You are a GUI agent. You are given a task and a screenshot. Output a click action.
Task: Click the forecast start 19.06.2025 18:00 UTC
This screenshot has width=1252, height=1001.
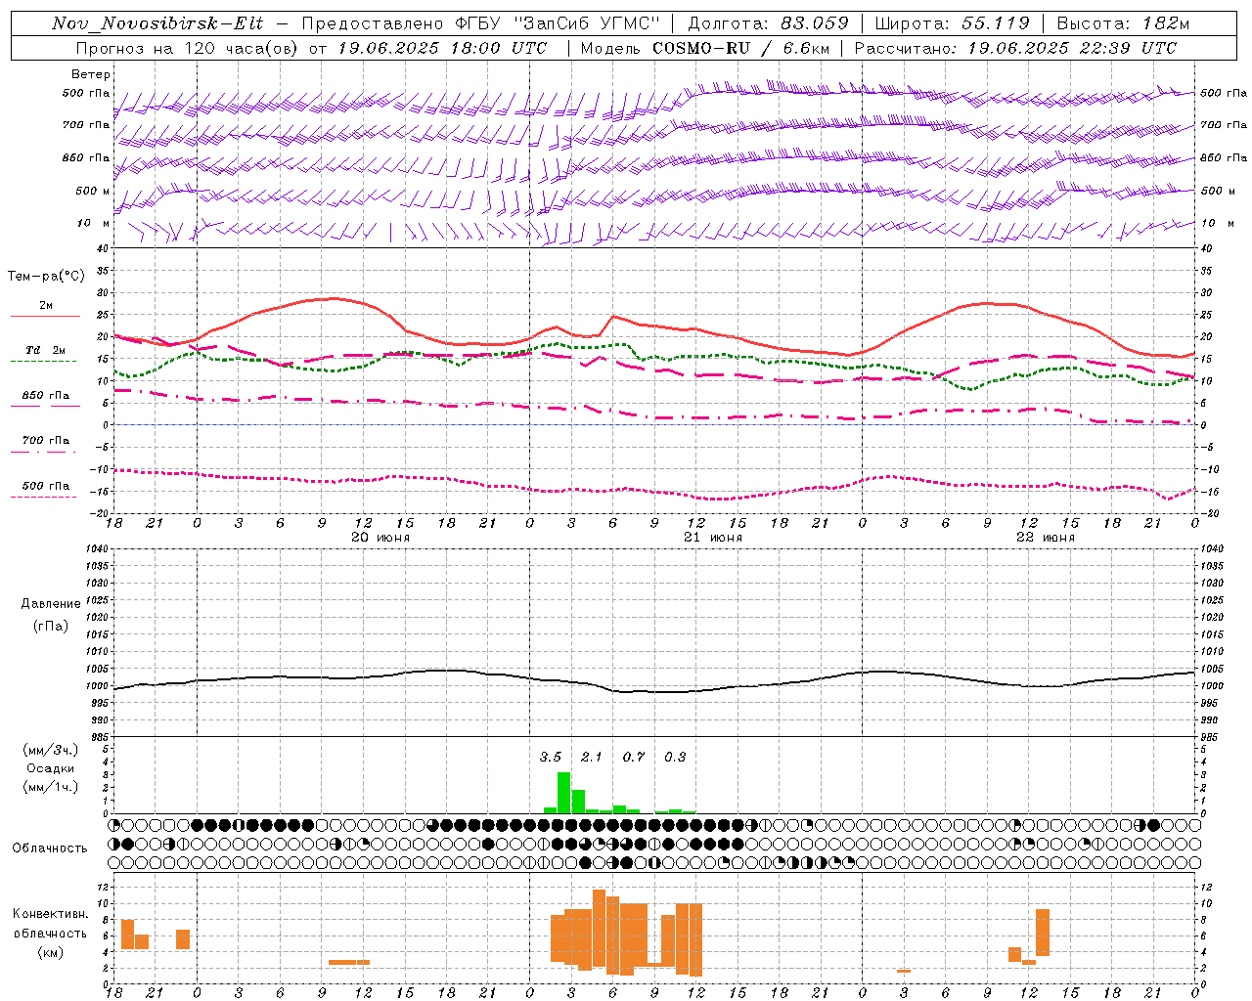pyautogui.click(x=442, y=48)
